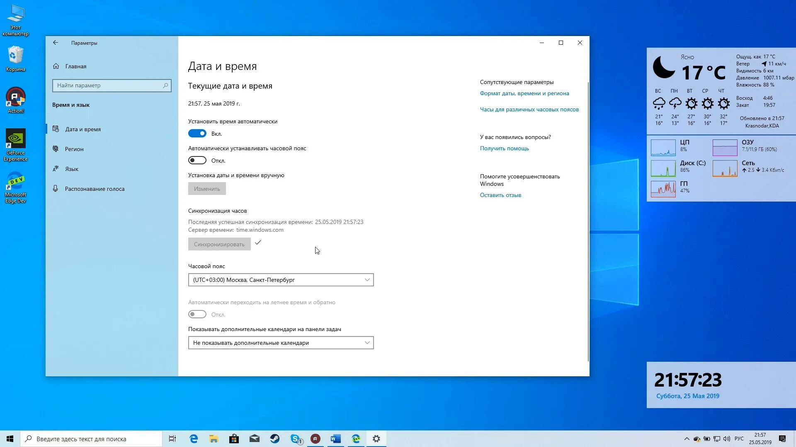Enable Автоматически устанавливать часовой пояс

click(197, 160)
